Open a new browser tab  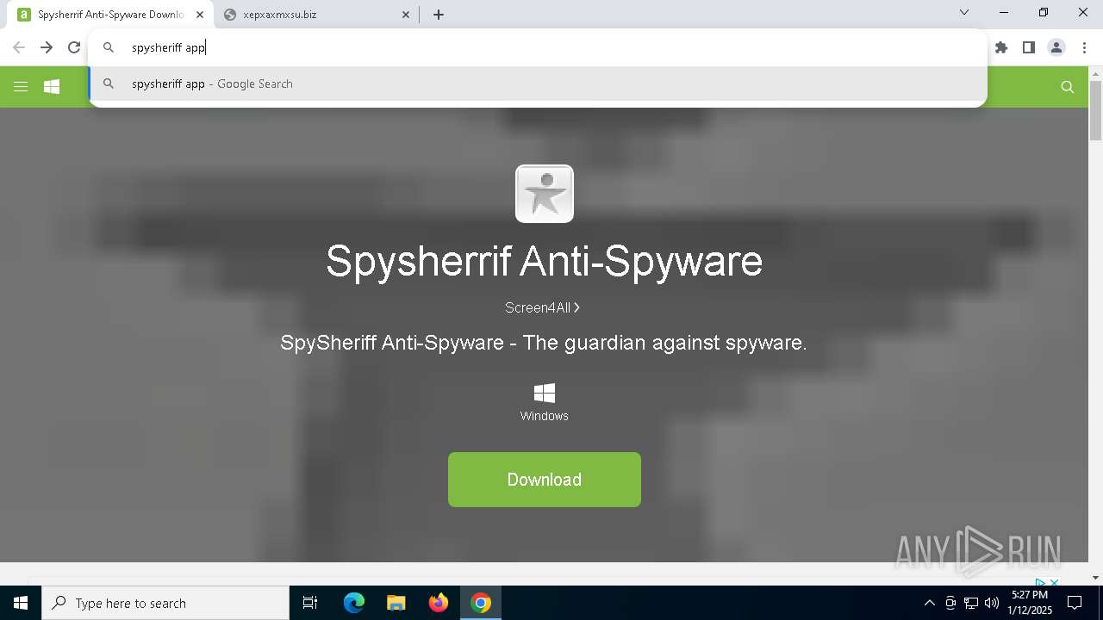coord(439,15)
